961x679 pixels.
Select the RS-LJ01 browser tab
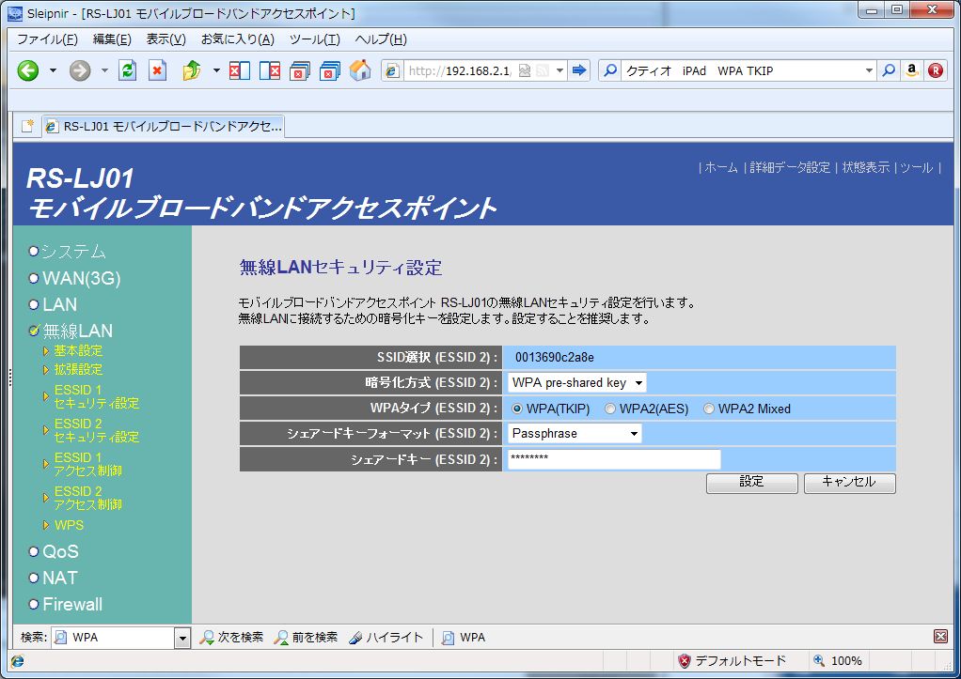coord(163,127)
